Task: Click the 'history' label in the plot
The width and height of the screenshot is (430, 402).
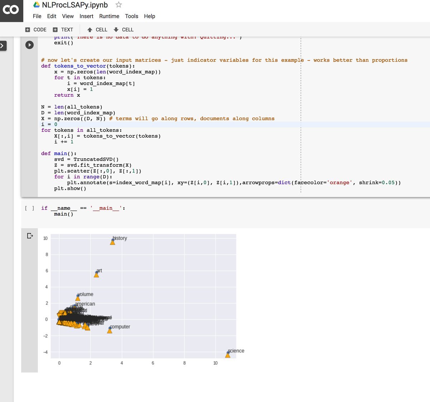Action: (x=120, y=238)
